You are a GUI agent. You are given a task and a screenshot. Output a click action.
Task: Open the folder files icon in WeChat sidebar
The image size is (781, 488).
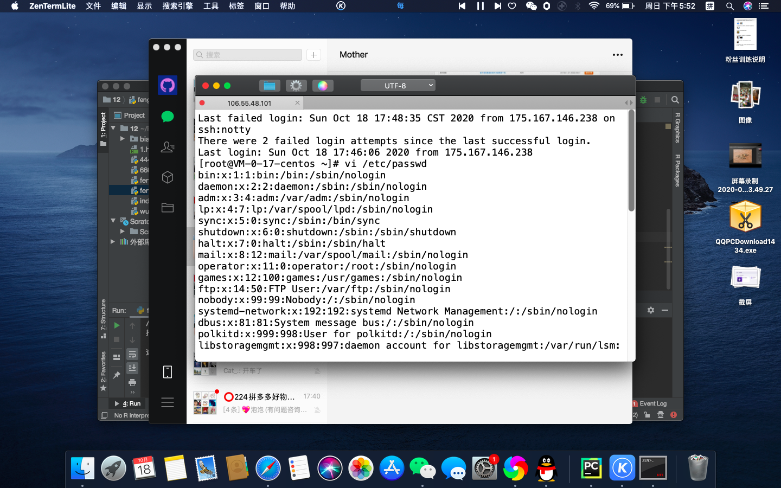[x=168, y=208]
